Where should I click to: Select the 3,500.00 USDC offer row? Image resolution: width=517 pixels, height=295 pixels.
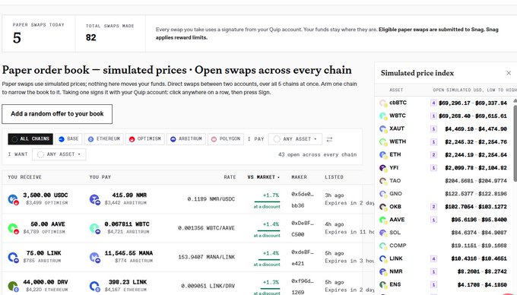188,199
